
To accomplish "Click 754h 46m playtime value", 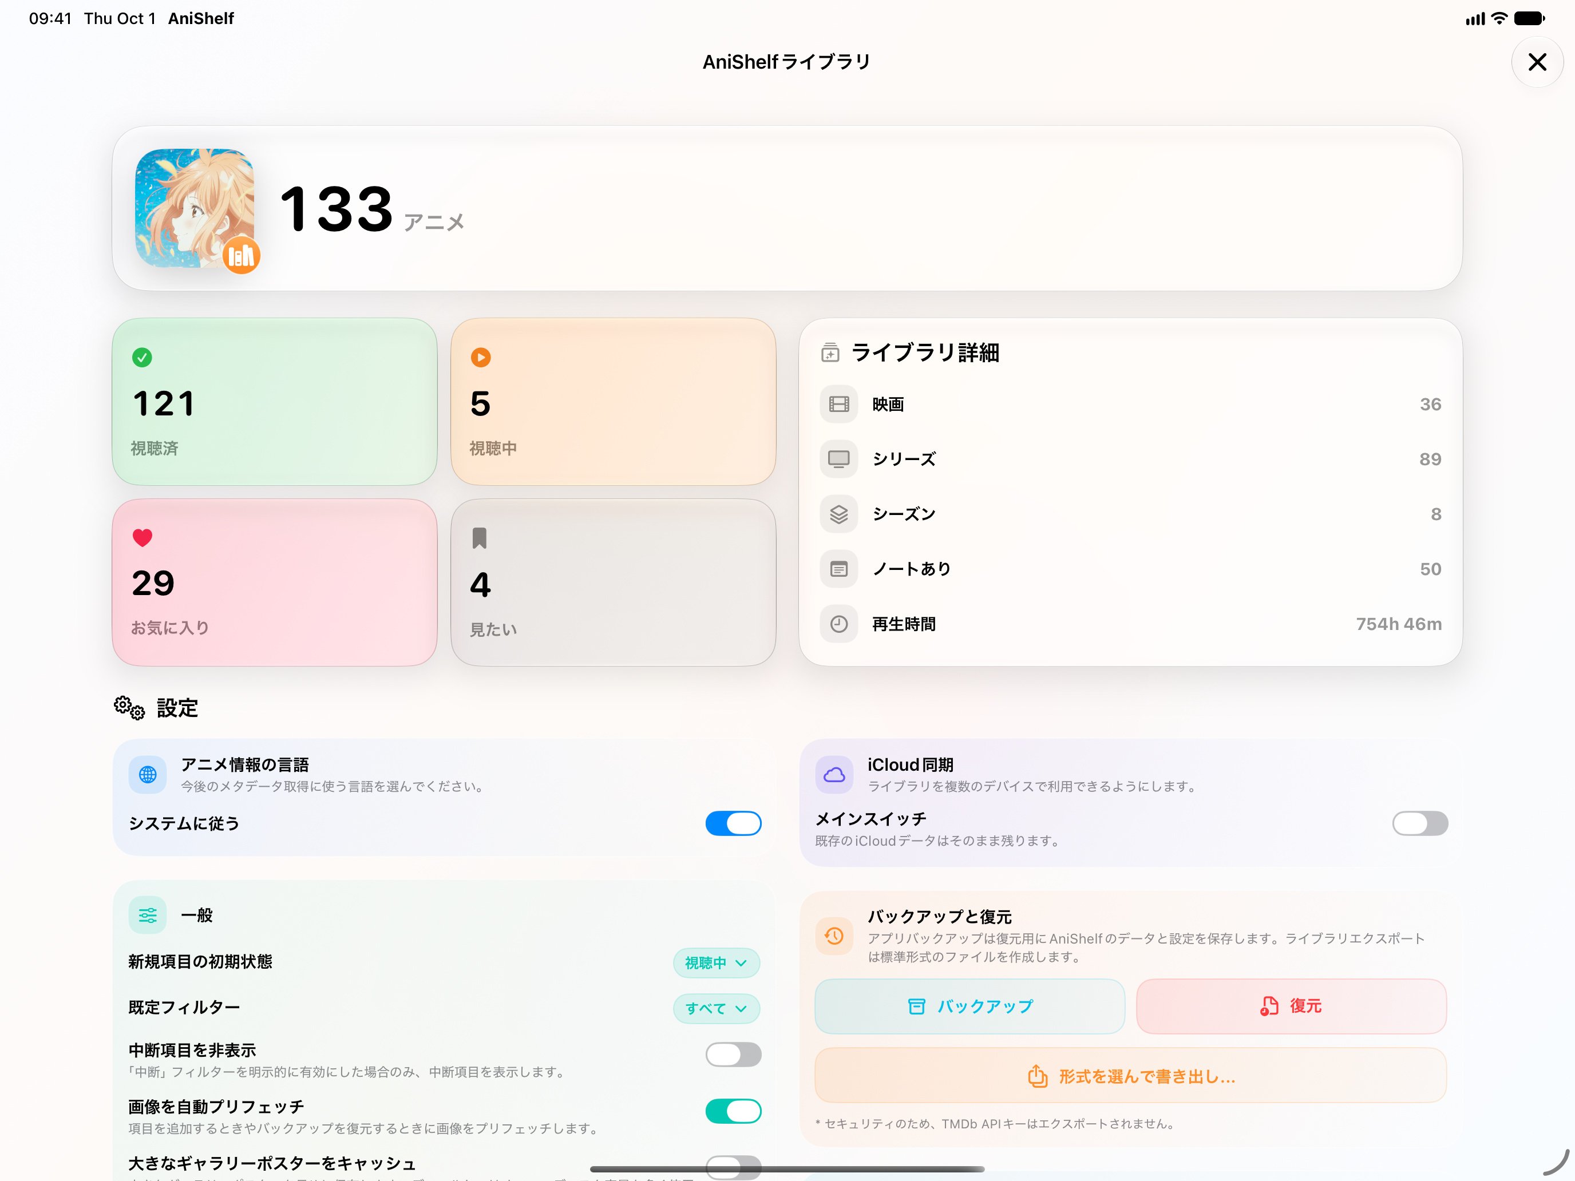I will [1398, 624].
